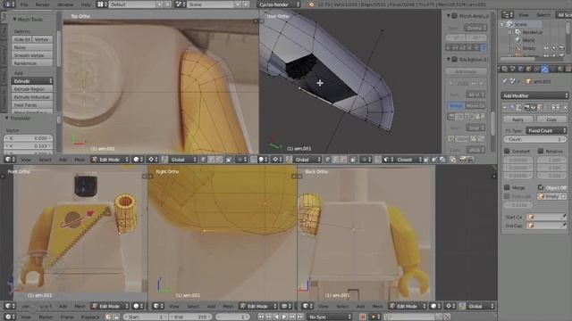This screenshot has width=572, height=321.
Task: Click modifier move up/down arrows
Action: (555, 107)
